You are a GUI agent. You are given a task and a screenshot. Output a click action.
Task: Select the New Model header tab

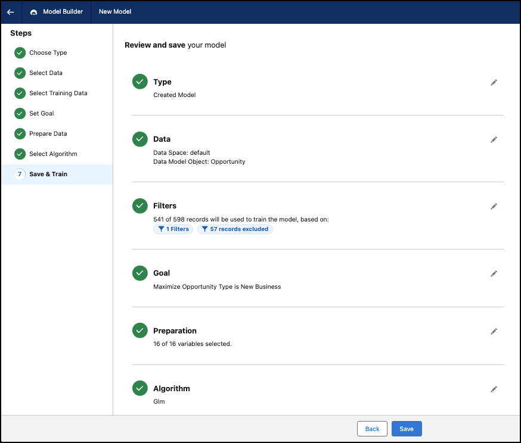click(115, 12)
